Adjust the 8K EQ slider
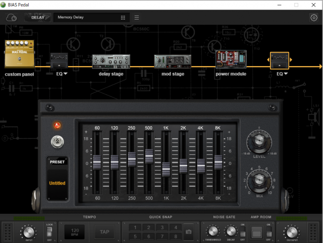Image resolution: width=323 pixels, height=243 pixels. pyautogui.click(x=219, y=162)
